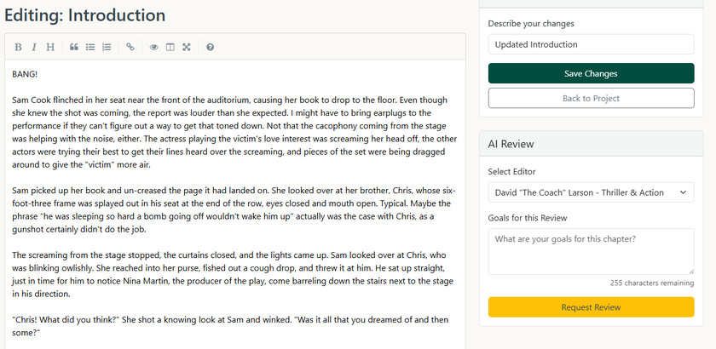The height and width of the screenshot is (349, 716).
Task: Click the Describe your changes field
Action: pyautogui.click(x=591, y=44)
